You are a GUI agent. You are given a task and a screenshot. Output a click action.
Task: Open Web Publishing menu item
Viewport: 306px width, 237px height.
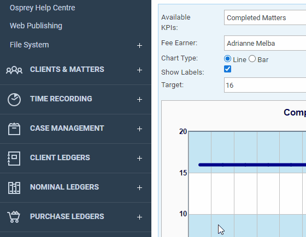(36, 26)
